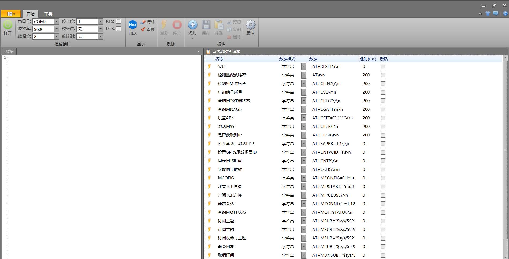Open the parity (校验位) dropdown
The image size is (509, 259).
click(101, 29)
